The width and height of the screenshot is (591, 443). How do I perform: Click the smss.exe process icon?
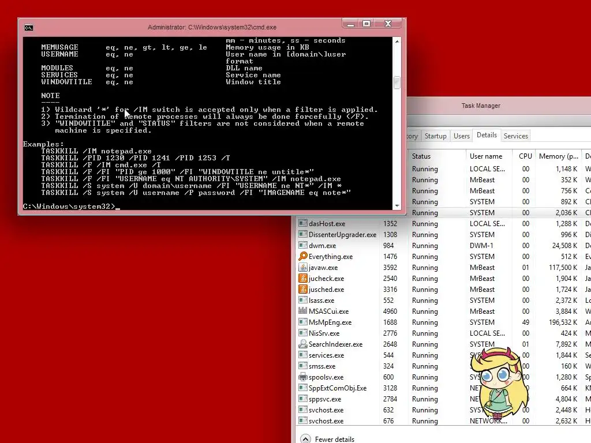pos(302,365)
